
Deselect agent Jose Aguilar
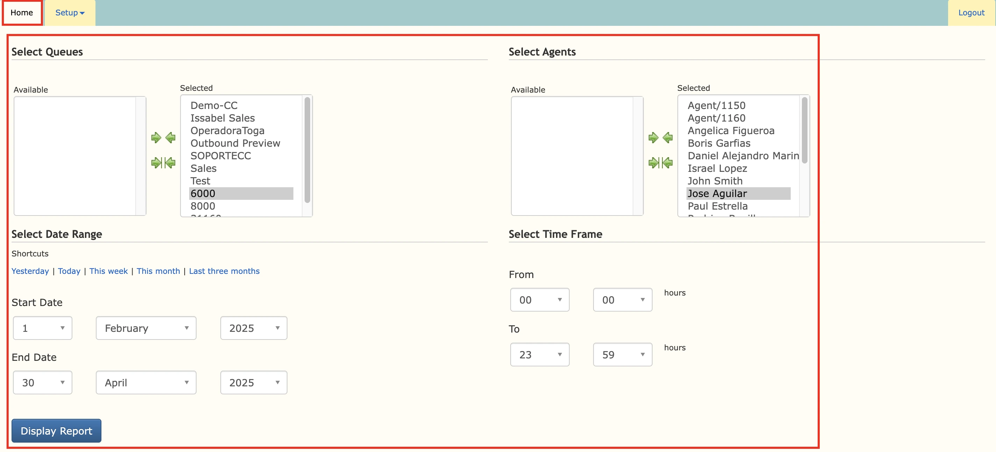point(717,194)
